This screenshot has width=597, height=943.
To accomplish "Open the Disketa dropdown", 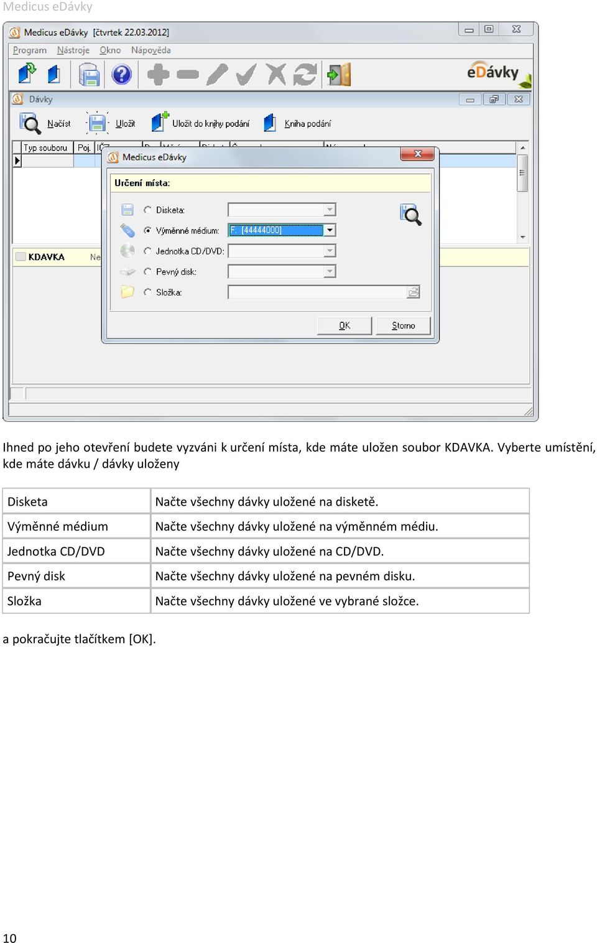I will 330,210.
